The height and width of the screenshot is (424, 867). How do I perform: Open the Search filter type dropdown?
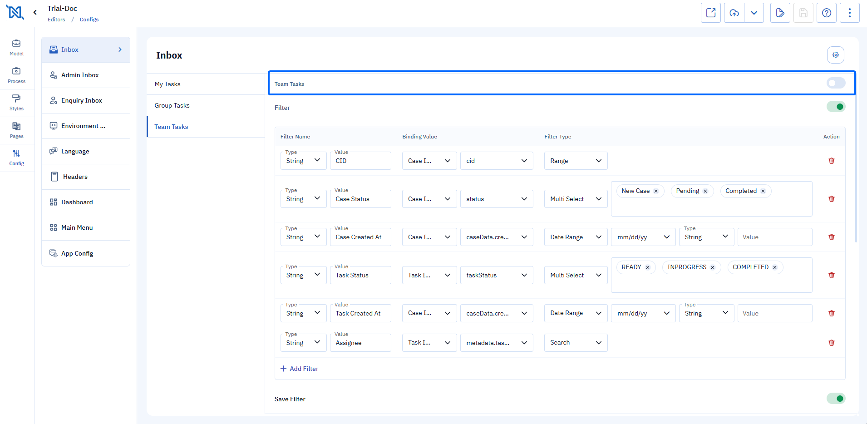(x=576, y=343)
